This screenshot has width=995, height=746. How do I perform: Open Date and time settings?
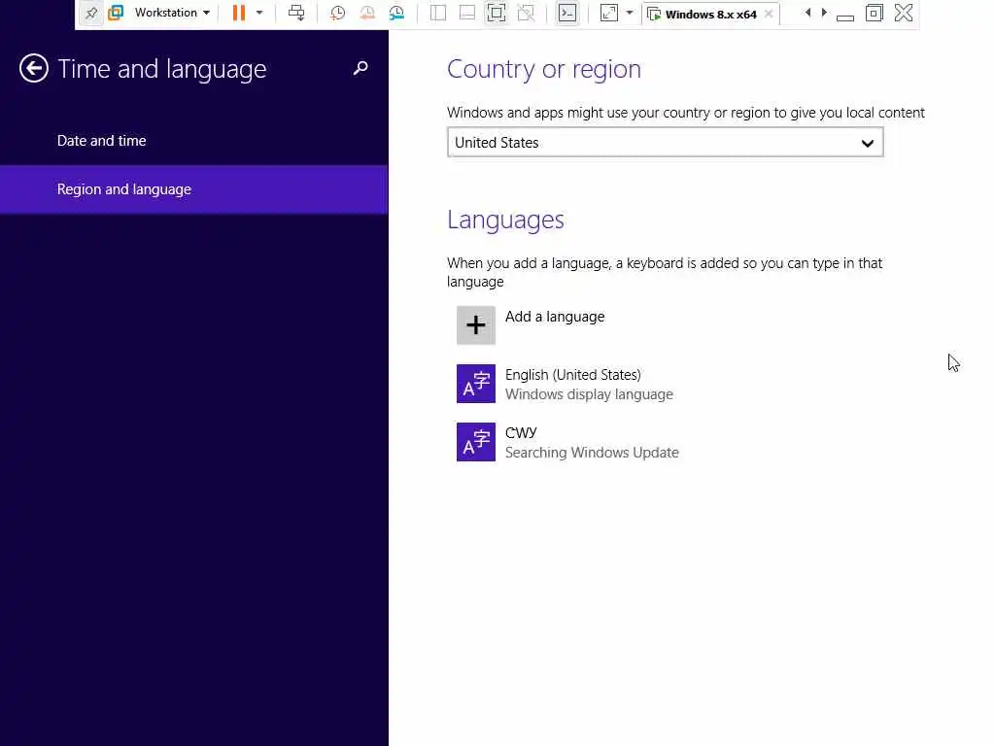pos(101,141)
